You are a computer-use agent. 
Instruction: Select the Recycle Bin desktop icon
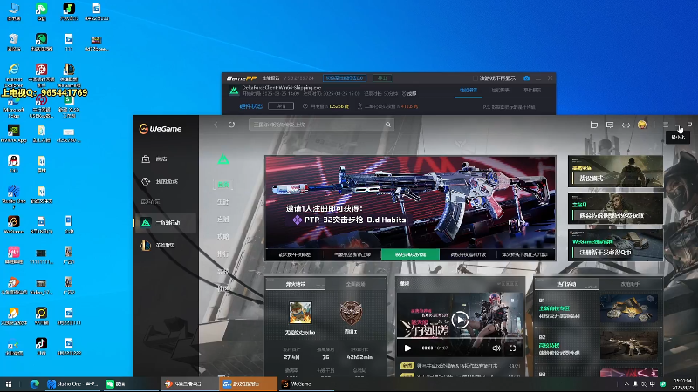14,43
